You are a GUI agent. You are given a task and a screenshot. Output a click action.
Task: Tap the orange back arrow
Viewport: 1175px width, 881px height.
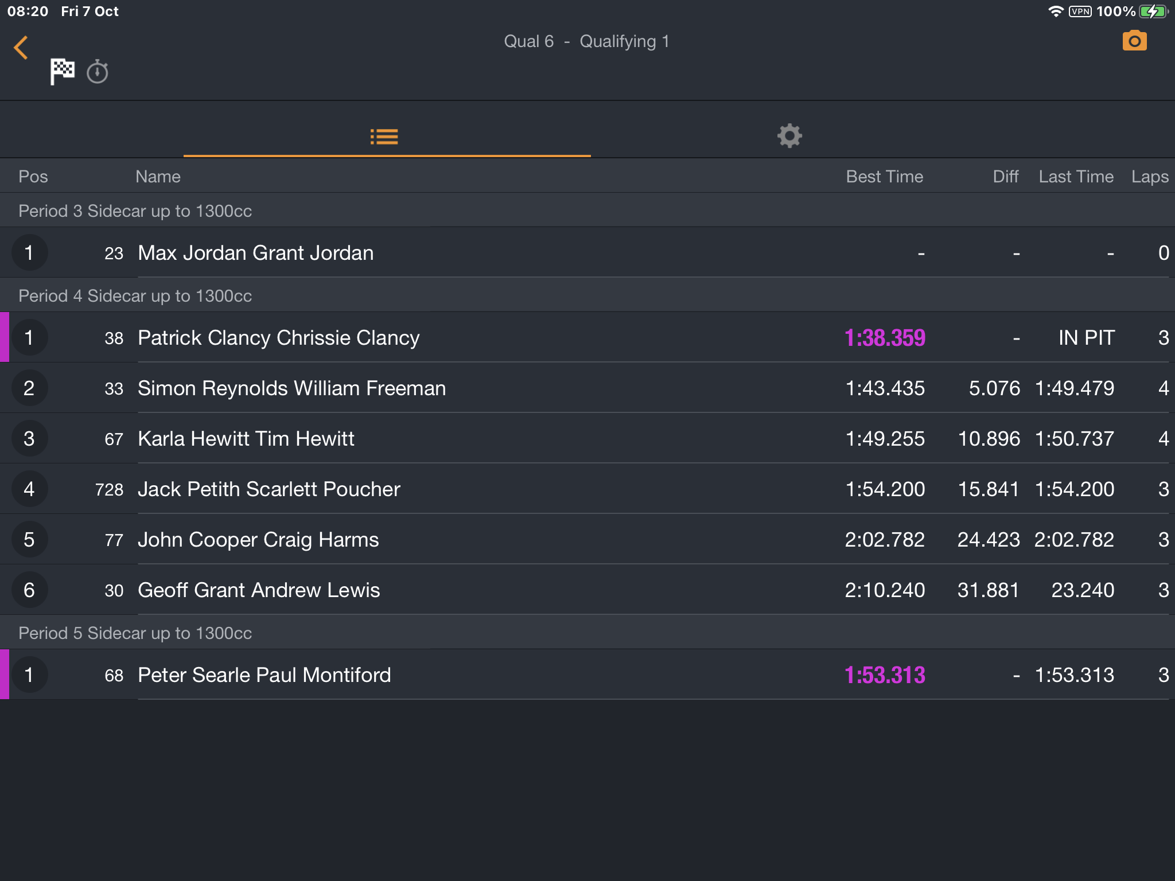(x=21, y=48)
